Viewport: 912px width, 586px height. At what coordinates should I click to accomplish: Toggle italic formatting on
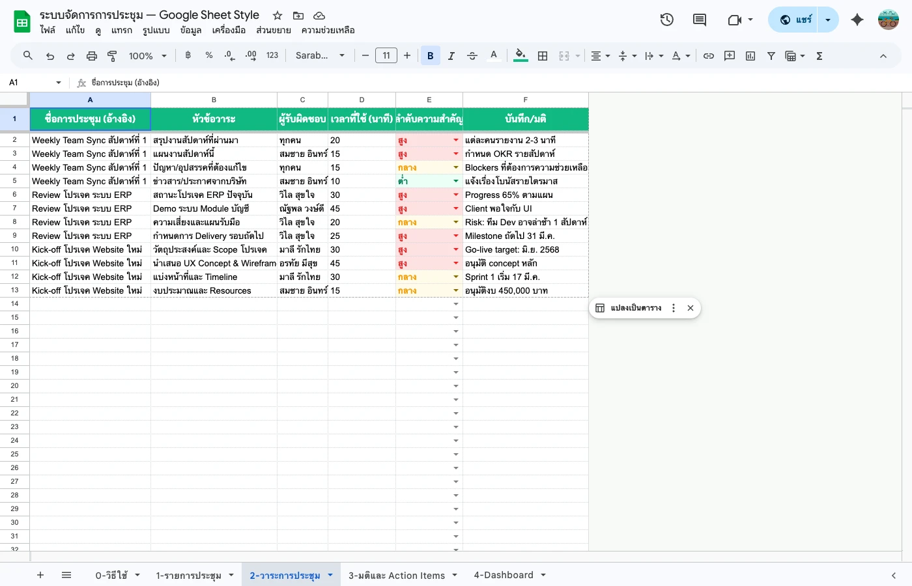(451, 55)
